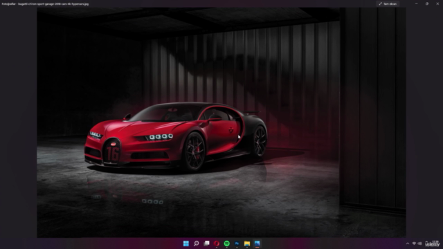Viewport: 443px width, 249px height.
Task: Open Spotify from the taskbar
Action: [x=227, y=243]
